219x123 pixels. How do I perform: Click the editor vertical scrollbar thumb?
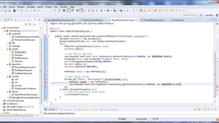click(215, 74)
